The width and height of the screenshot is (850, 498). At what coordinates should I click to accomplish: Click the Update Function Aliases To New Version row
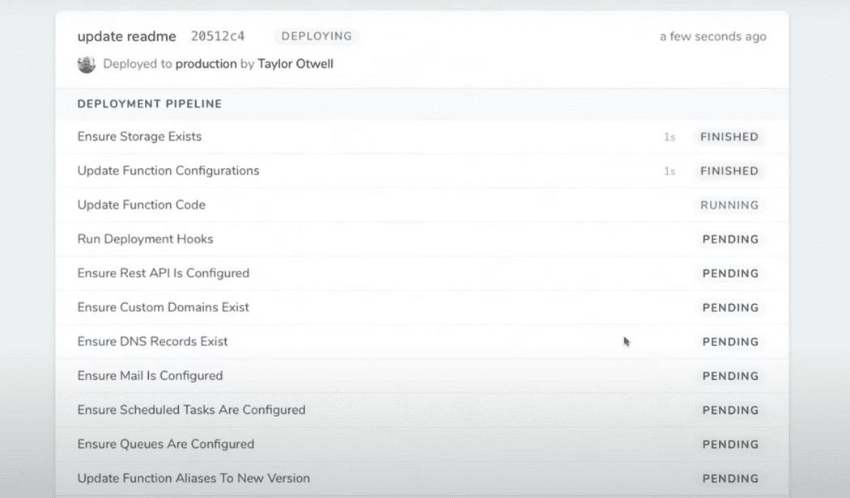coord(193,478)
